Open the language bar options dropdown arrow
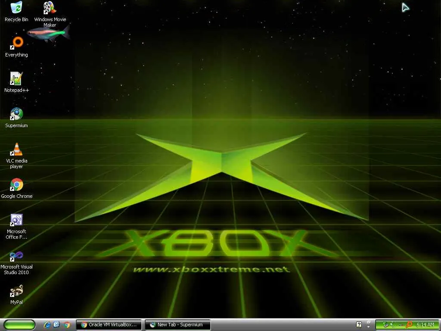Screen dimensions: 441x331 (369, 327)
